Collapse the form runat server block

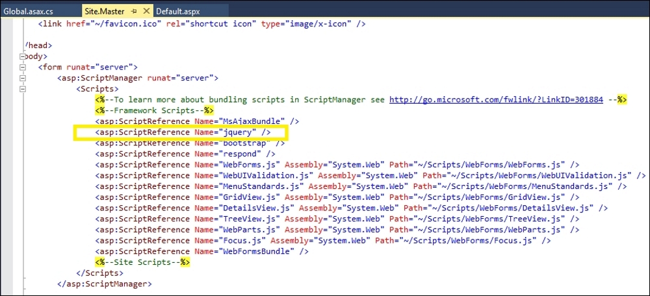point(23,67)
